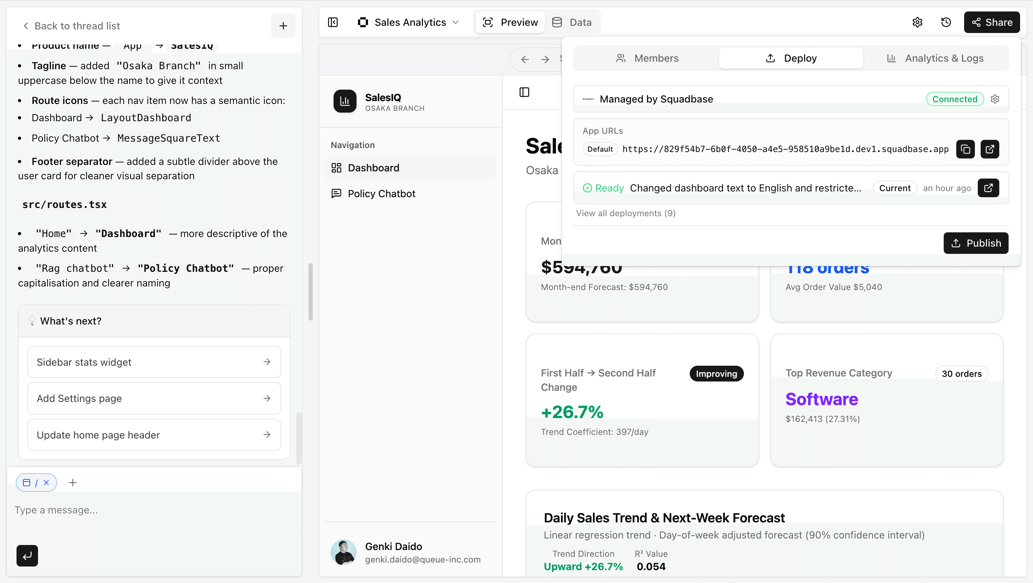
Task: Open the current deployment external link
Action: [x=988, y=188]
